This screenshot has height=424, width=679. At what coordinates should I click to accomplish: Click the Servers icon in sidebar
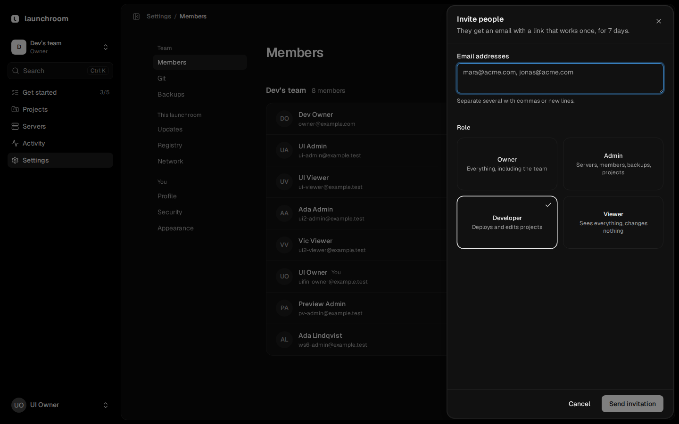coord(15,126)
